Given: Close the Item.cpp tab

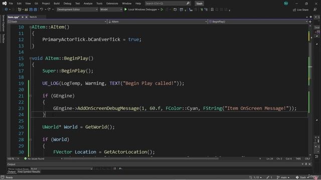Looking at the screenshot, I should [x=26, y=17].
